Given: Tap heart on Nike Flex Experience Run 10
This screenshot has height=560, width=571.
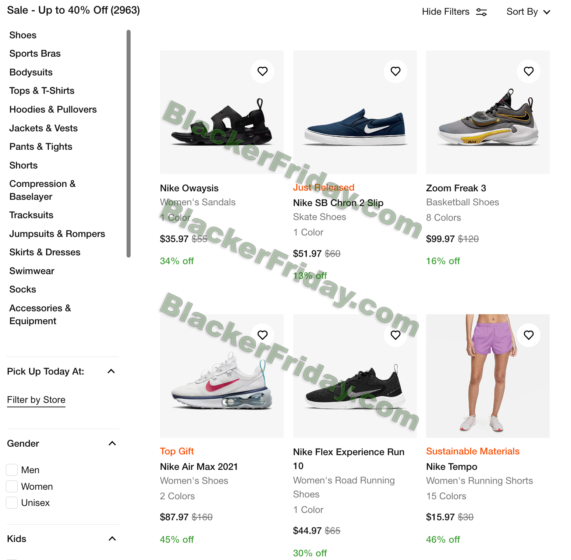Looking at the screenshot, I should tap(396, 335).
